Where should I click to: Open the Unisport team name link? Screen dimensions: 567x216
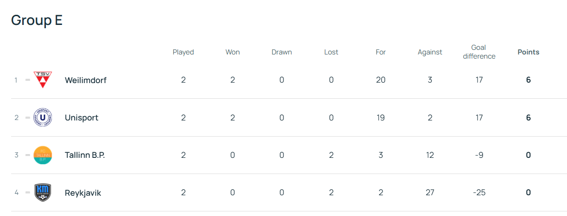point(82,118)
